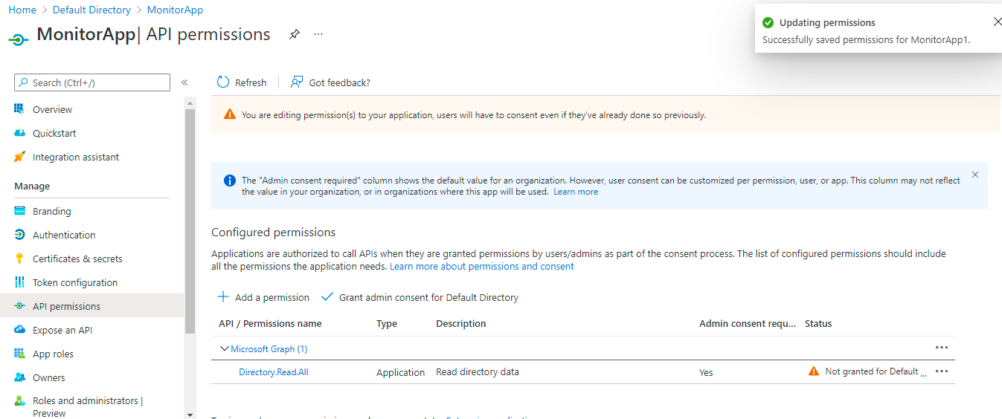Screen dimensions: 1002x419
Task: Open the more options ellipsis beside title
Action: 318,34
